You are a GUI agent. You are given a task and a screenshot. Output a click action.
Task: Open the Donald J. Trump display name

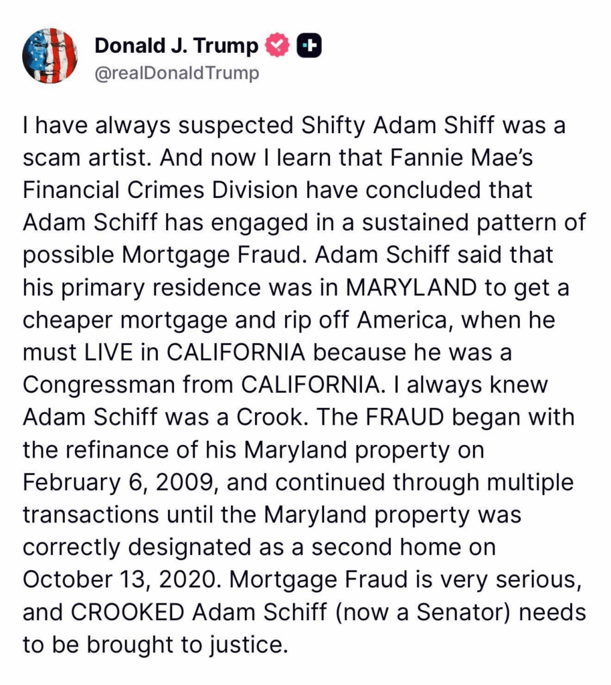click(x=177, y=45)
